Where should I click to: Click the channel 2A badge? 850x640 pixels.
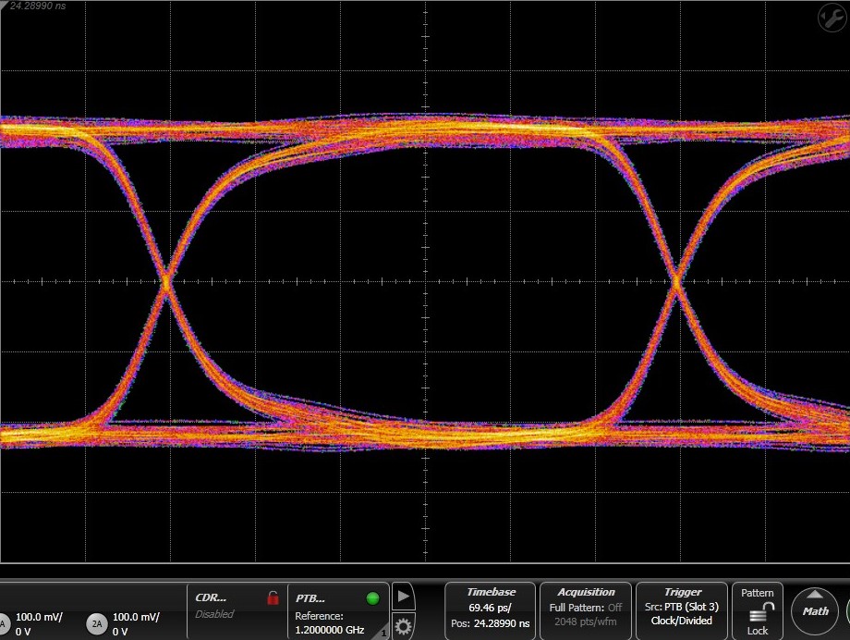coord(97,625)
